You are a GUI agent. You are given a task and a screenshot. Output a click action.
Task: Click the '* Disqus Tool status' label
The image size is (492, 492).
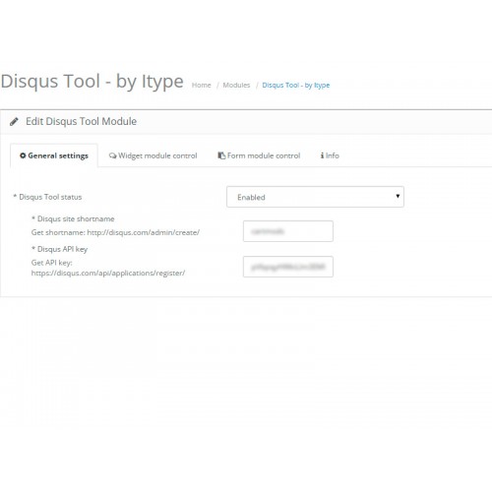(x=47, y=197)
